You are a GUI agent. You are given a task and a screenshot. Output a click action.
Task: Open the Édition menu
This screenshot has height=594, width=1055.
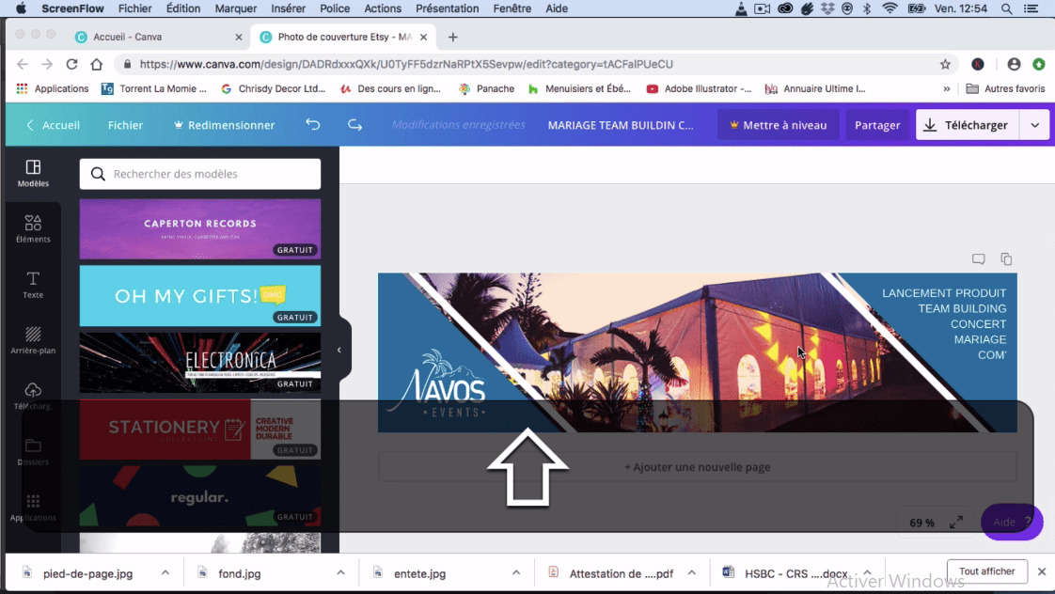183,8
